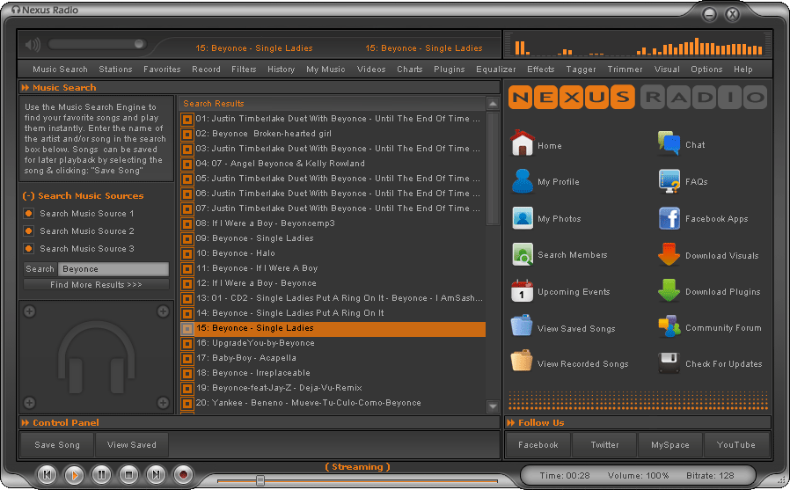Click the Search Members icon
This screenshot has width=790, height=490.
[523, 254]
